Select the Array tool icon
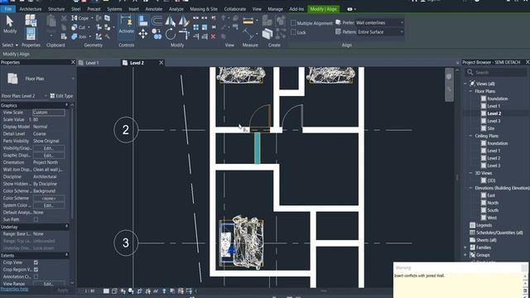The height and width of the screenshot is (298, 530). point(196,27)
